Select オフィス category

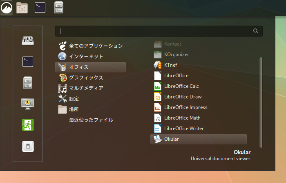(90, 67)
